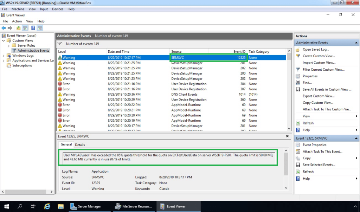Sort events by the Source column header
This screenshot has height=212, width=360.
pos(189,51)
